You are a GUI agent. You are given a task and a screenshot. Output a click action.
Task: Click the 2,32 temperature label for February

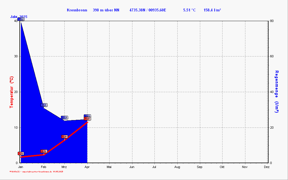(44, 151)
